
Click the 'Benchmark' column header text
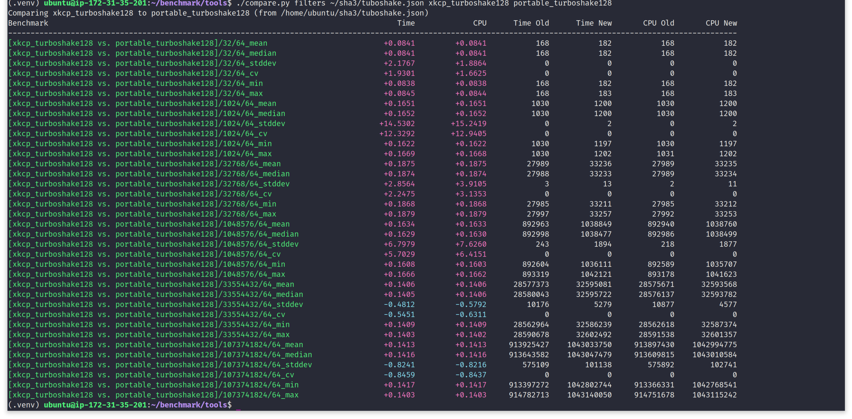(28, 23)
